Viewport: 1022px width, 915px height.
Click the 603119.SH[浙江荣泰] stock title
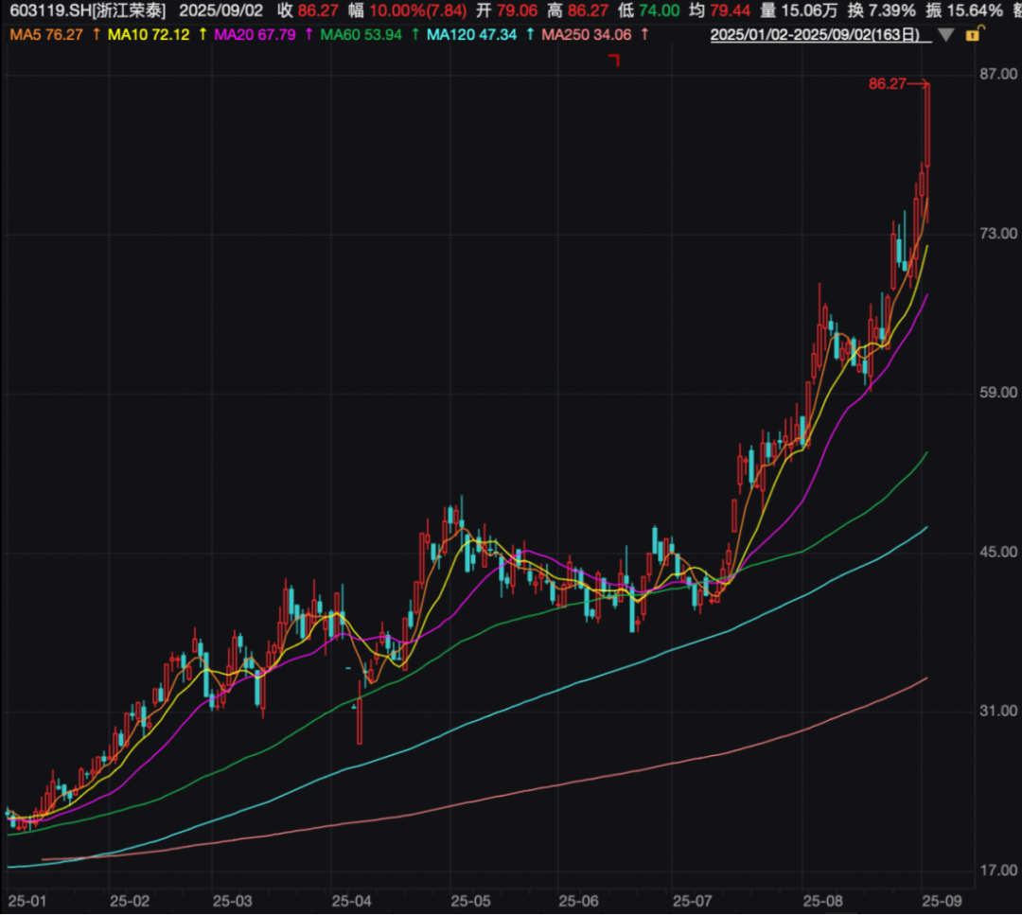click(88, 11)
